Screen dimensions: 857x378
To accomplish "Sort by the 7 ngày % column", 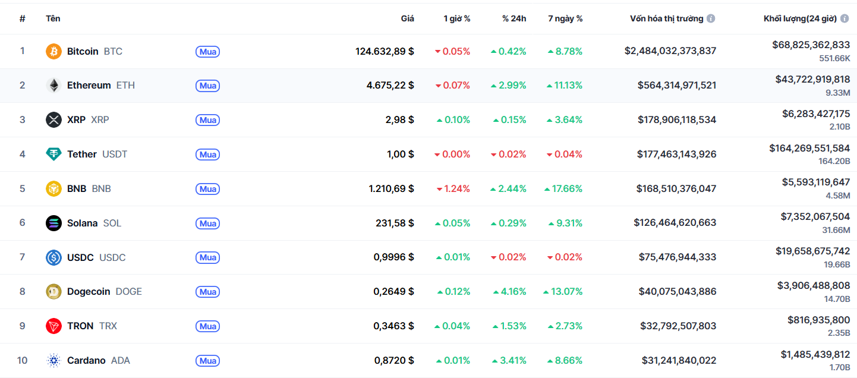I will coord(565,18).
